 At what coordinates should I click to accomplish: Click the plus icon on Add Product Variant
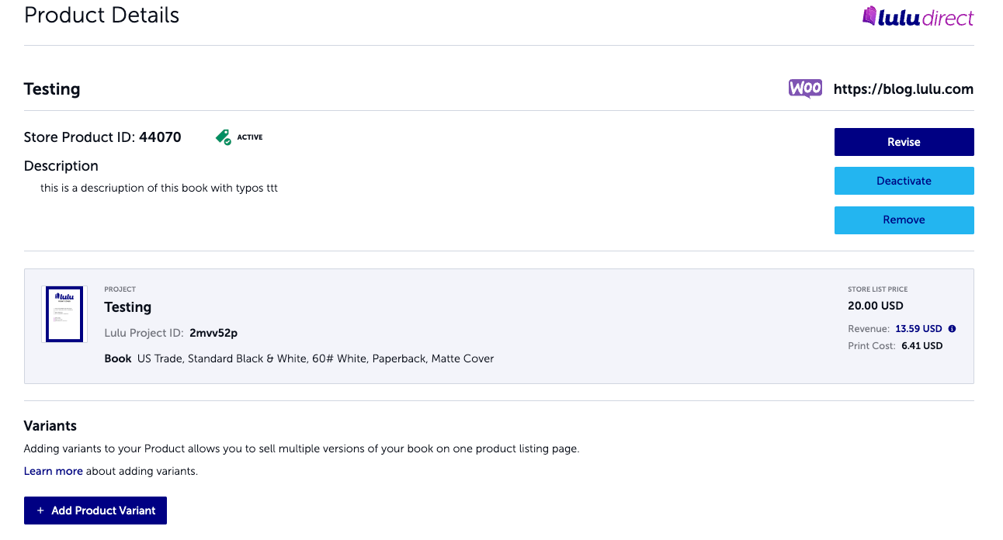click(40, 510)
